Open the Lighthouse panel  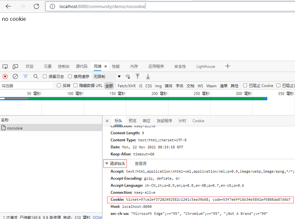point(205,66)
